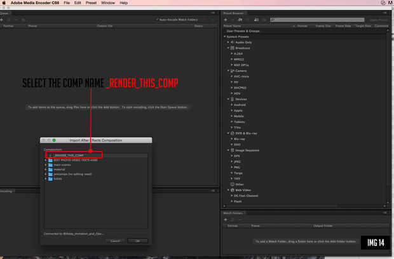Click the Devices group icon
Image resolution: width=394 pixels, height=259 pixels.
click(x=233, y=99)
